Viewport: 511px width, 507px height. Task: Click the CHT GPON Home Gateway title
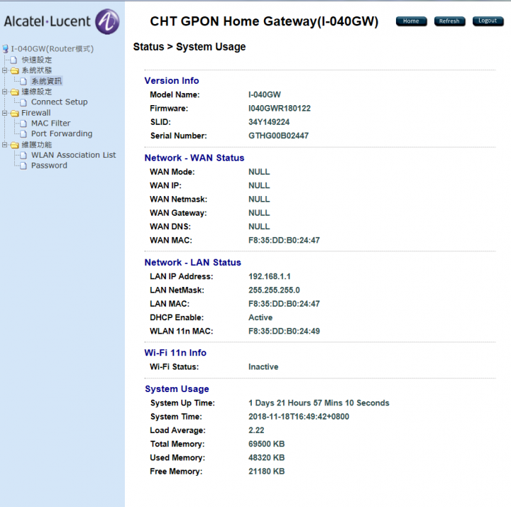(264, 21)
